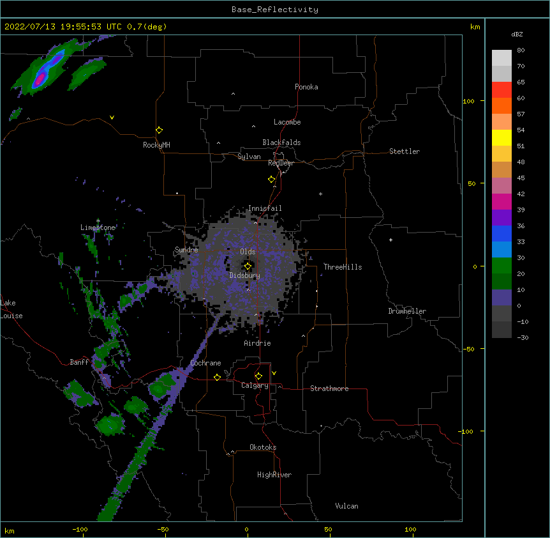Click the km unit label at bottom left
Screen dimensions: 550x538
pos(10,530)
